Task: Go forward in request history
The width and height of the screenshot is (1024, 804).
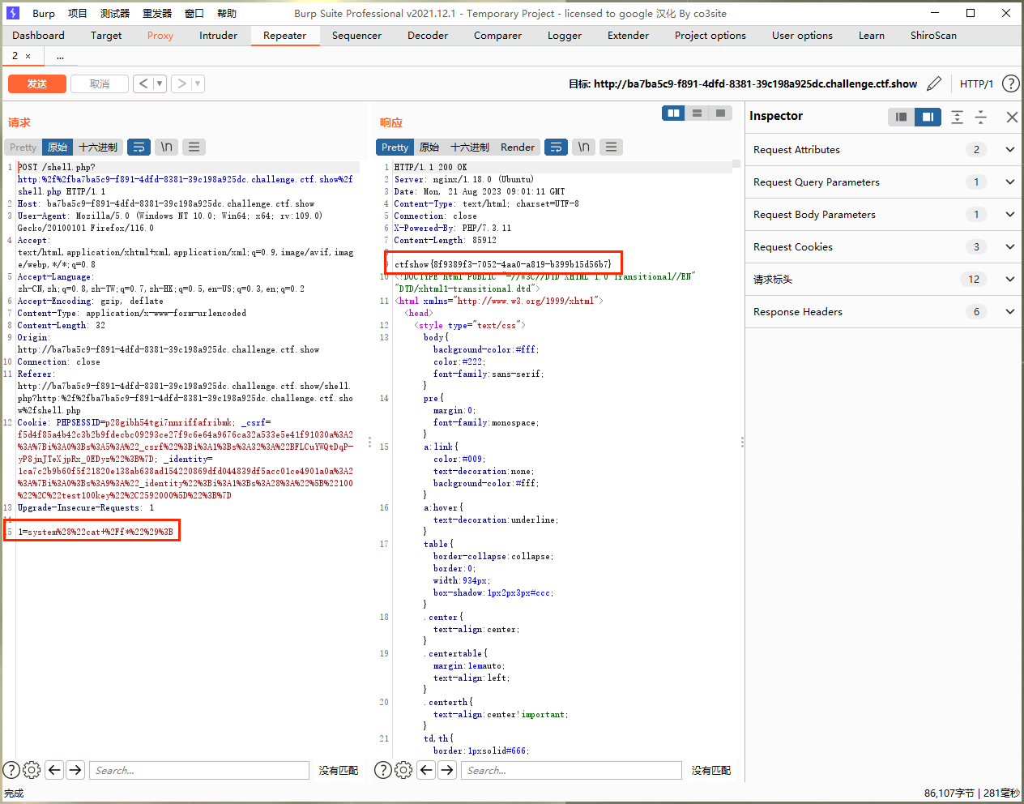Action: click(x=181, y=83)
